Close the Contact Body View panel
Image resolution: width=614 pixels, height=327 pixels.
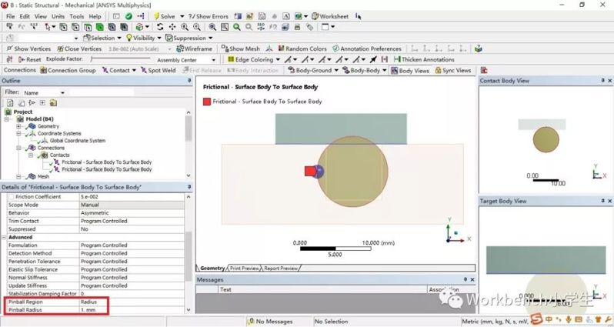(x=609, y=80)
